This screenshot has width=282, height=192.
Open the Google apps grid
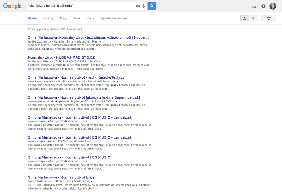tap(254, 6)
